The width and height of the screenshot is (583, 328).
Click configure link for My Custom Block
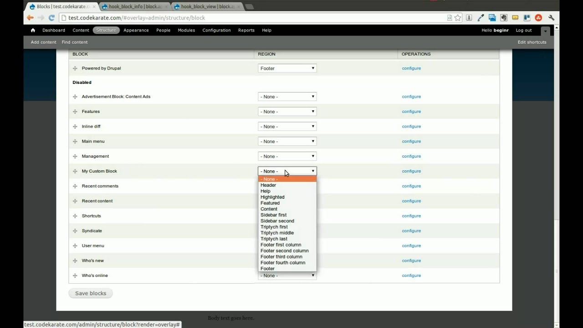click(411, 171)
